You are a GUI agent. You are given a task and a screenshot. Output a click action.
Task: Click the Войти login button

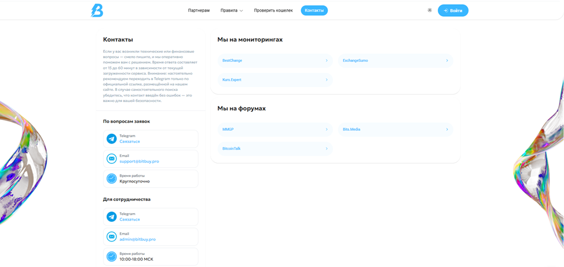tap(453, 10)
